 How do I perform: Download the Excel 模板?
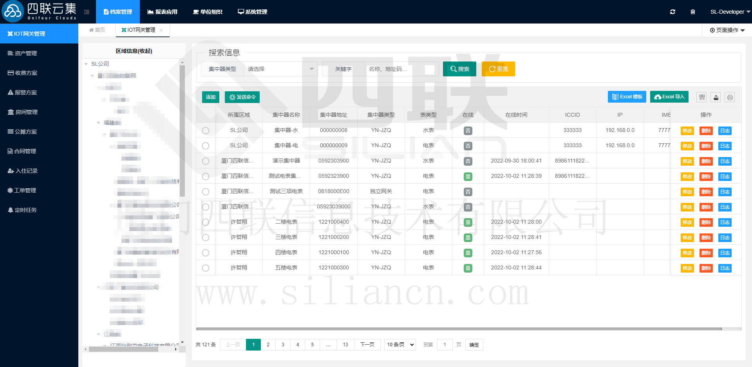[x=627, y=97]
